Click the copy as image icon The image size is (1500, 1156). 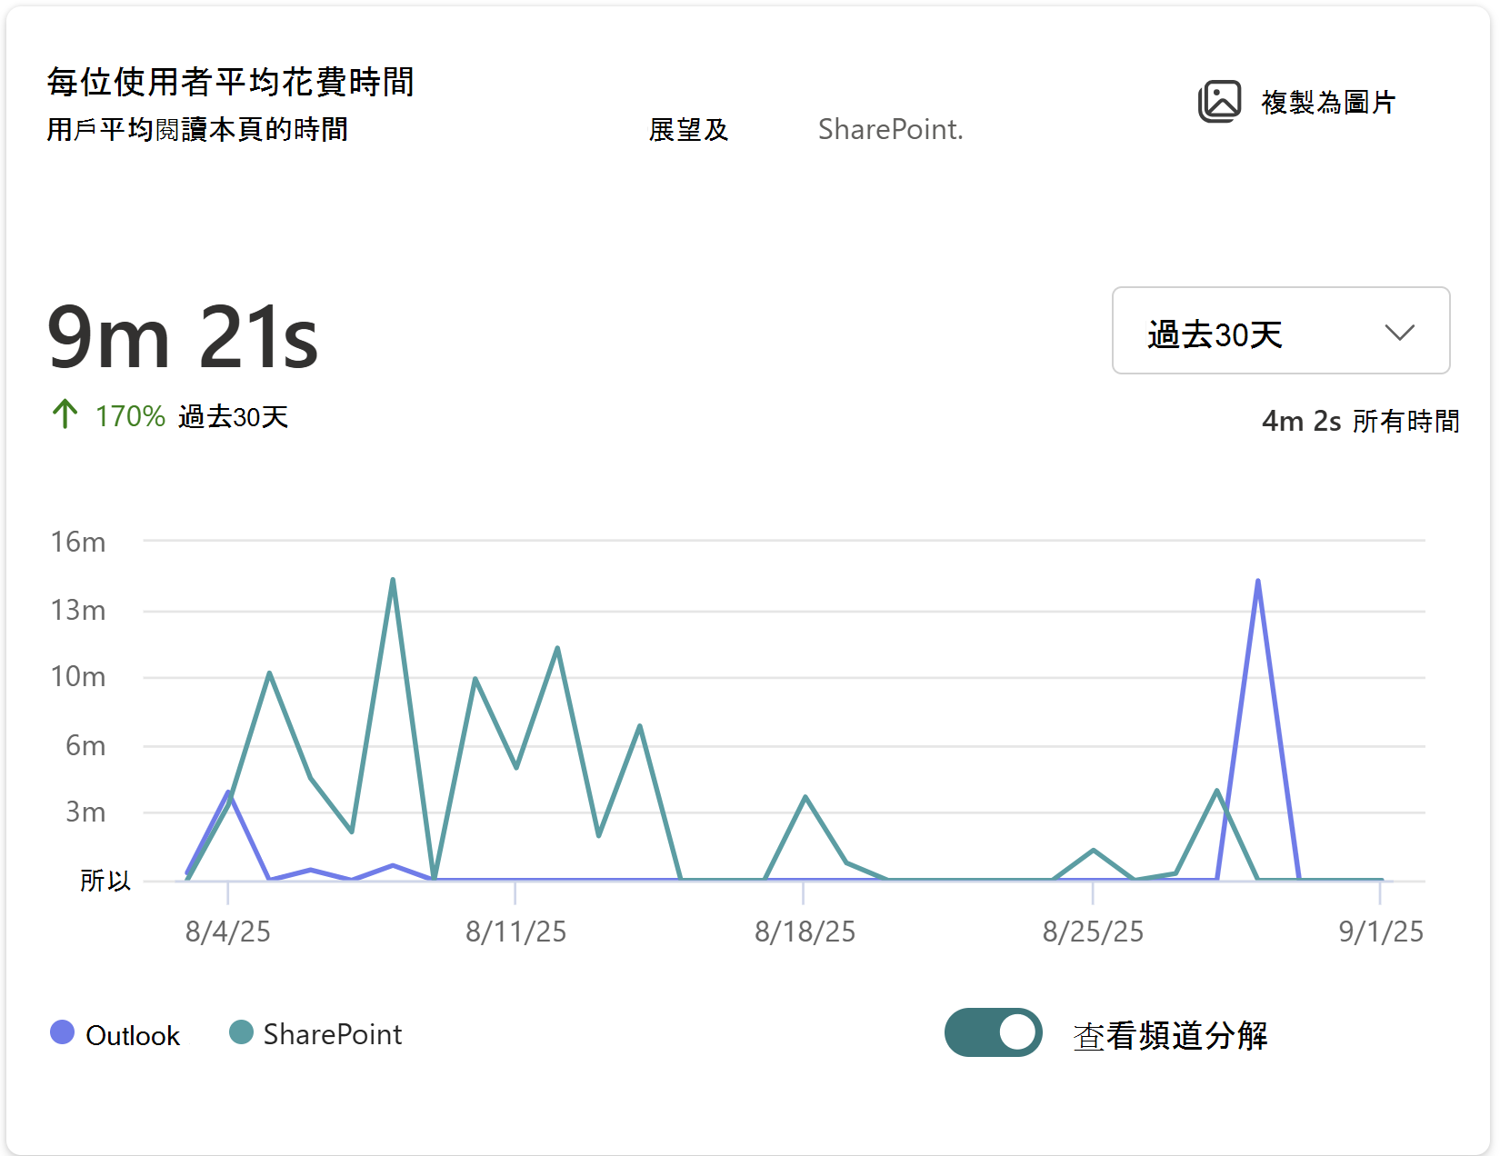[1219, 101]
